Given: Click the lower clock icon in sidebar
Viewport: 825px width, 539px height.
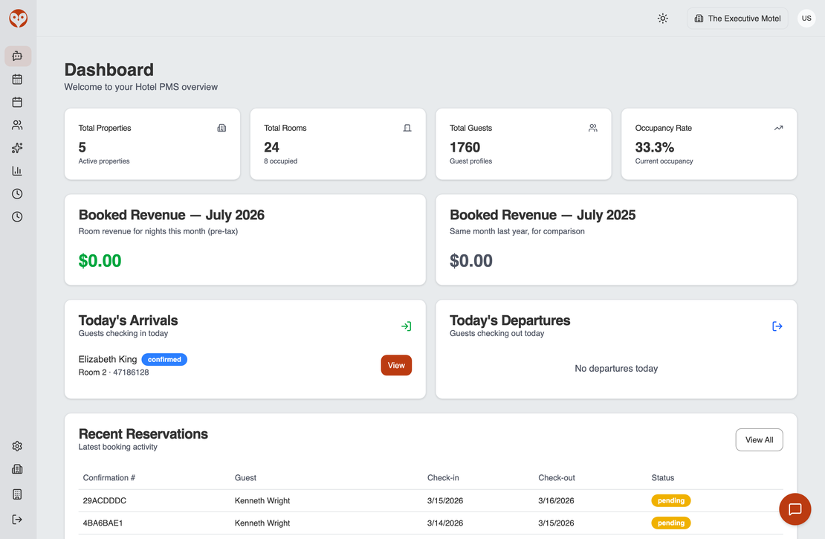Looking at the screenshot, I should 17,217.
